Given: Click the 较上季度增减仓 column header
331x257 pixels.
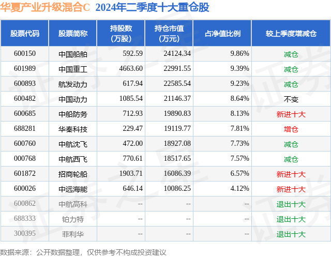Looking at the screenshot, I should click(291, 33).
